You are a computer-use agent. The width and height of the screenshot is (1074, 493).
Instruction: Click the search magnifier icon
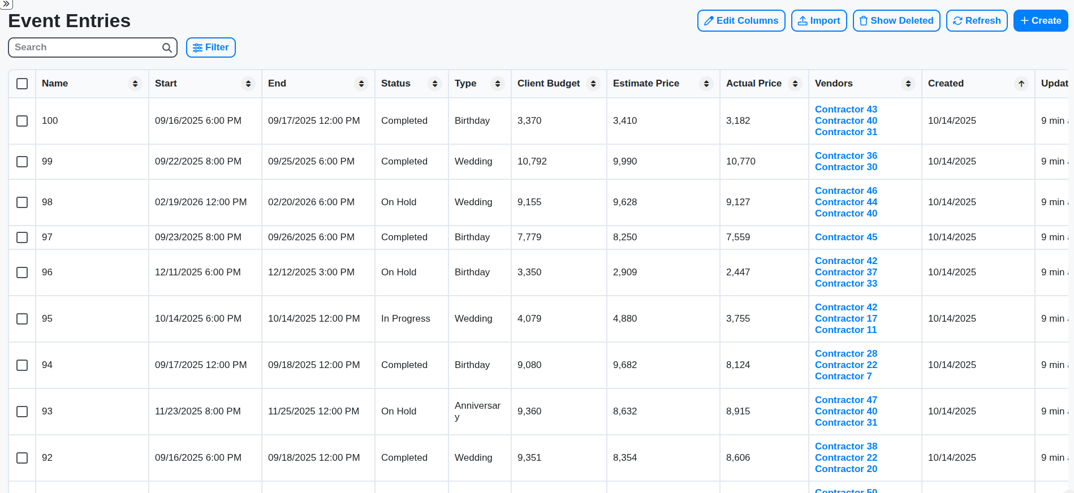[x=167, y=47]
